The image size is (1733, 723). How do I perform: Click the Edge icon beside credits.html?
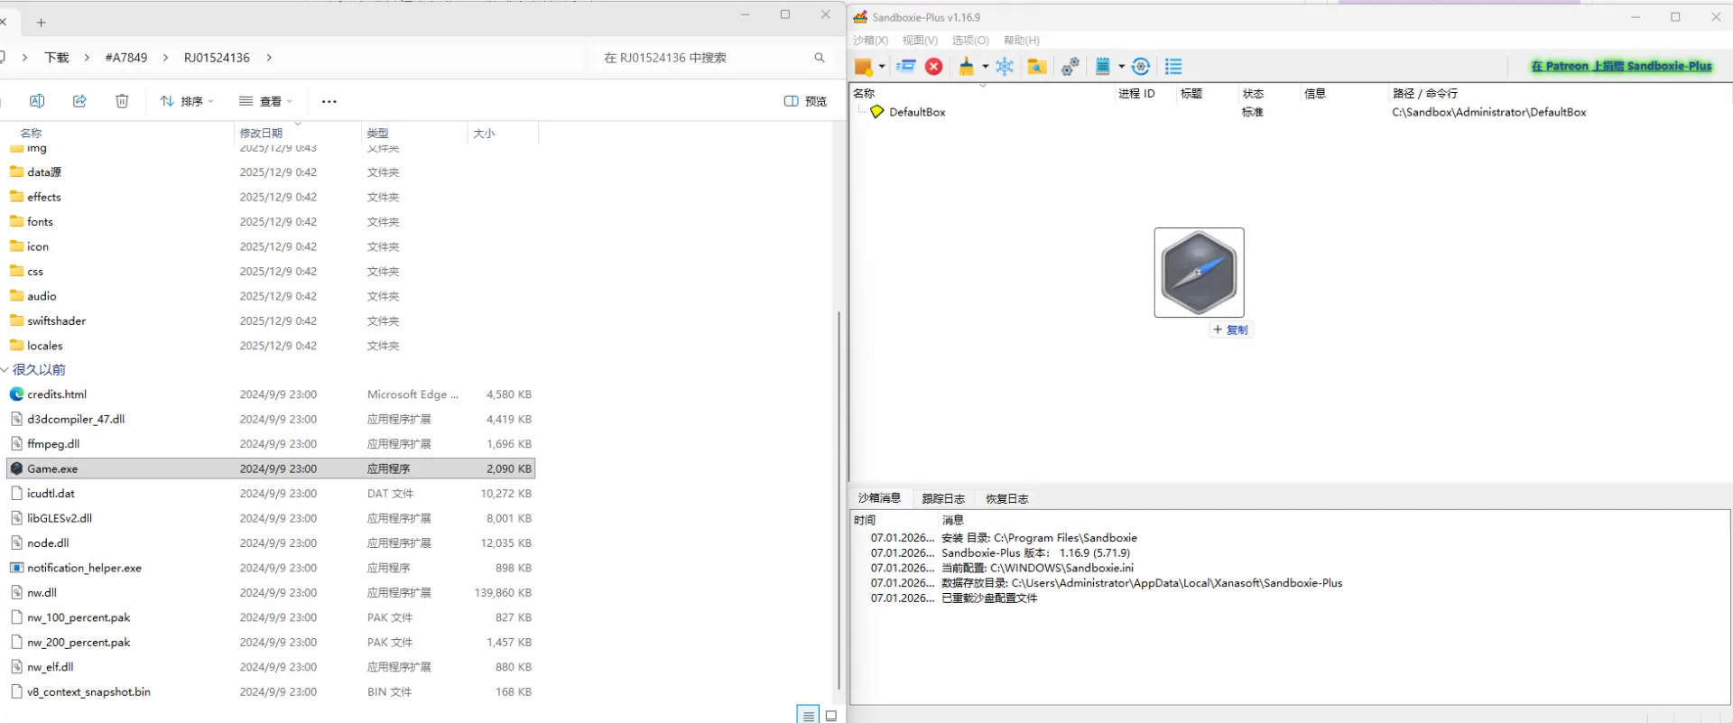[16, 394]
